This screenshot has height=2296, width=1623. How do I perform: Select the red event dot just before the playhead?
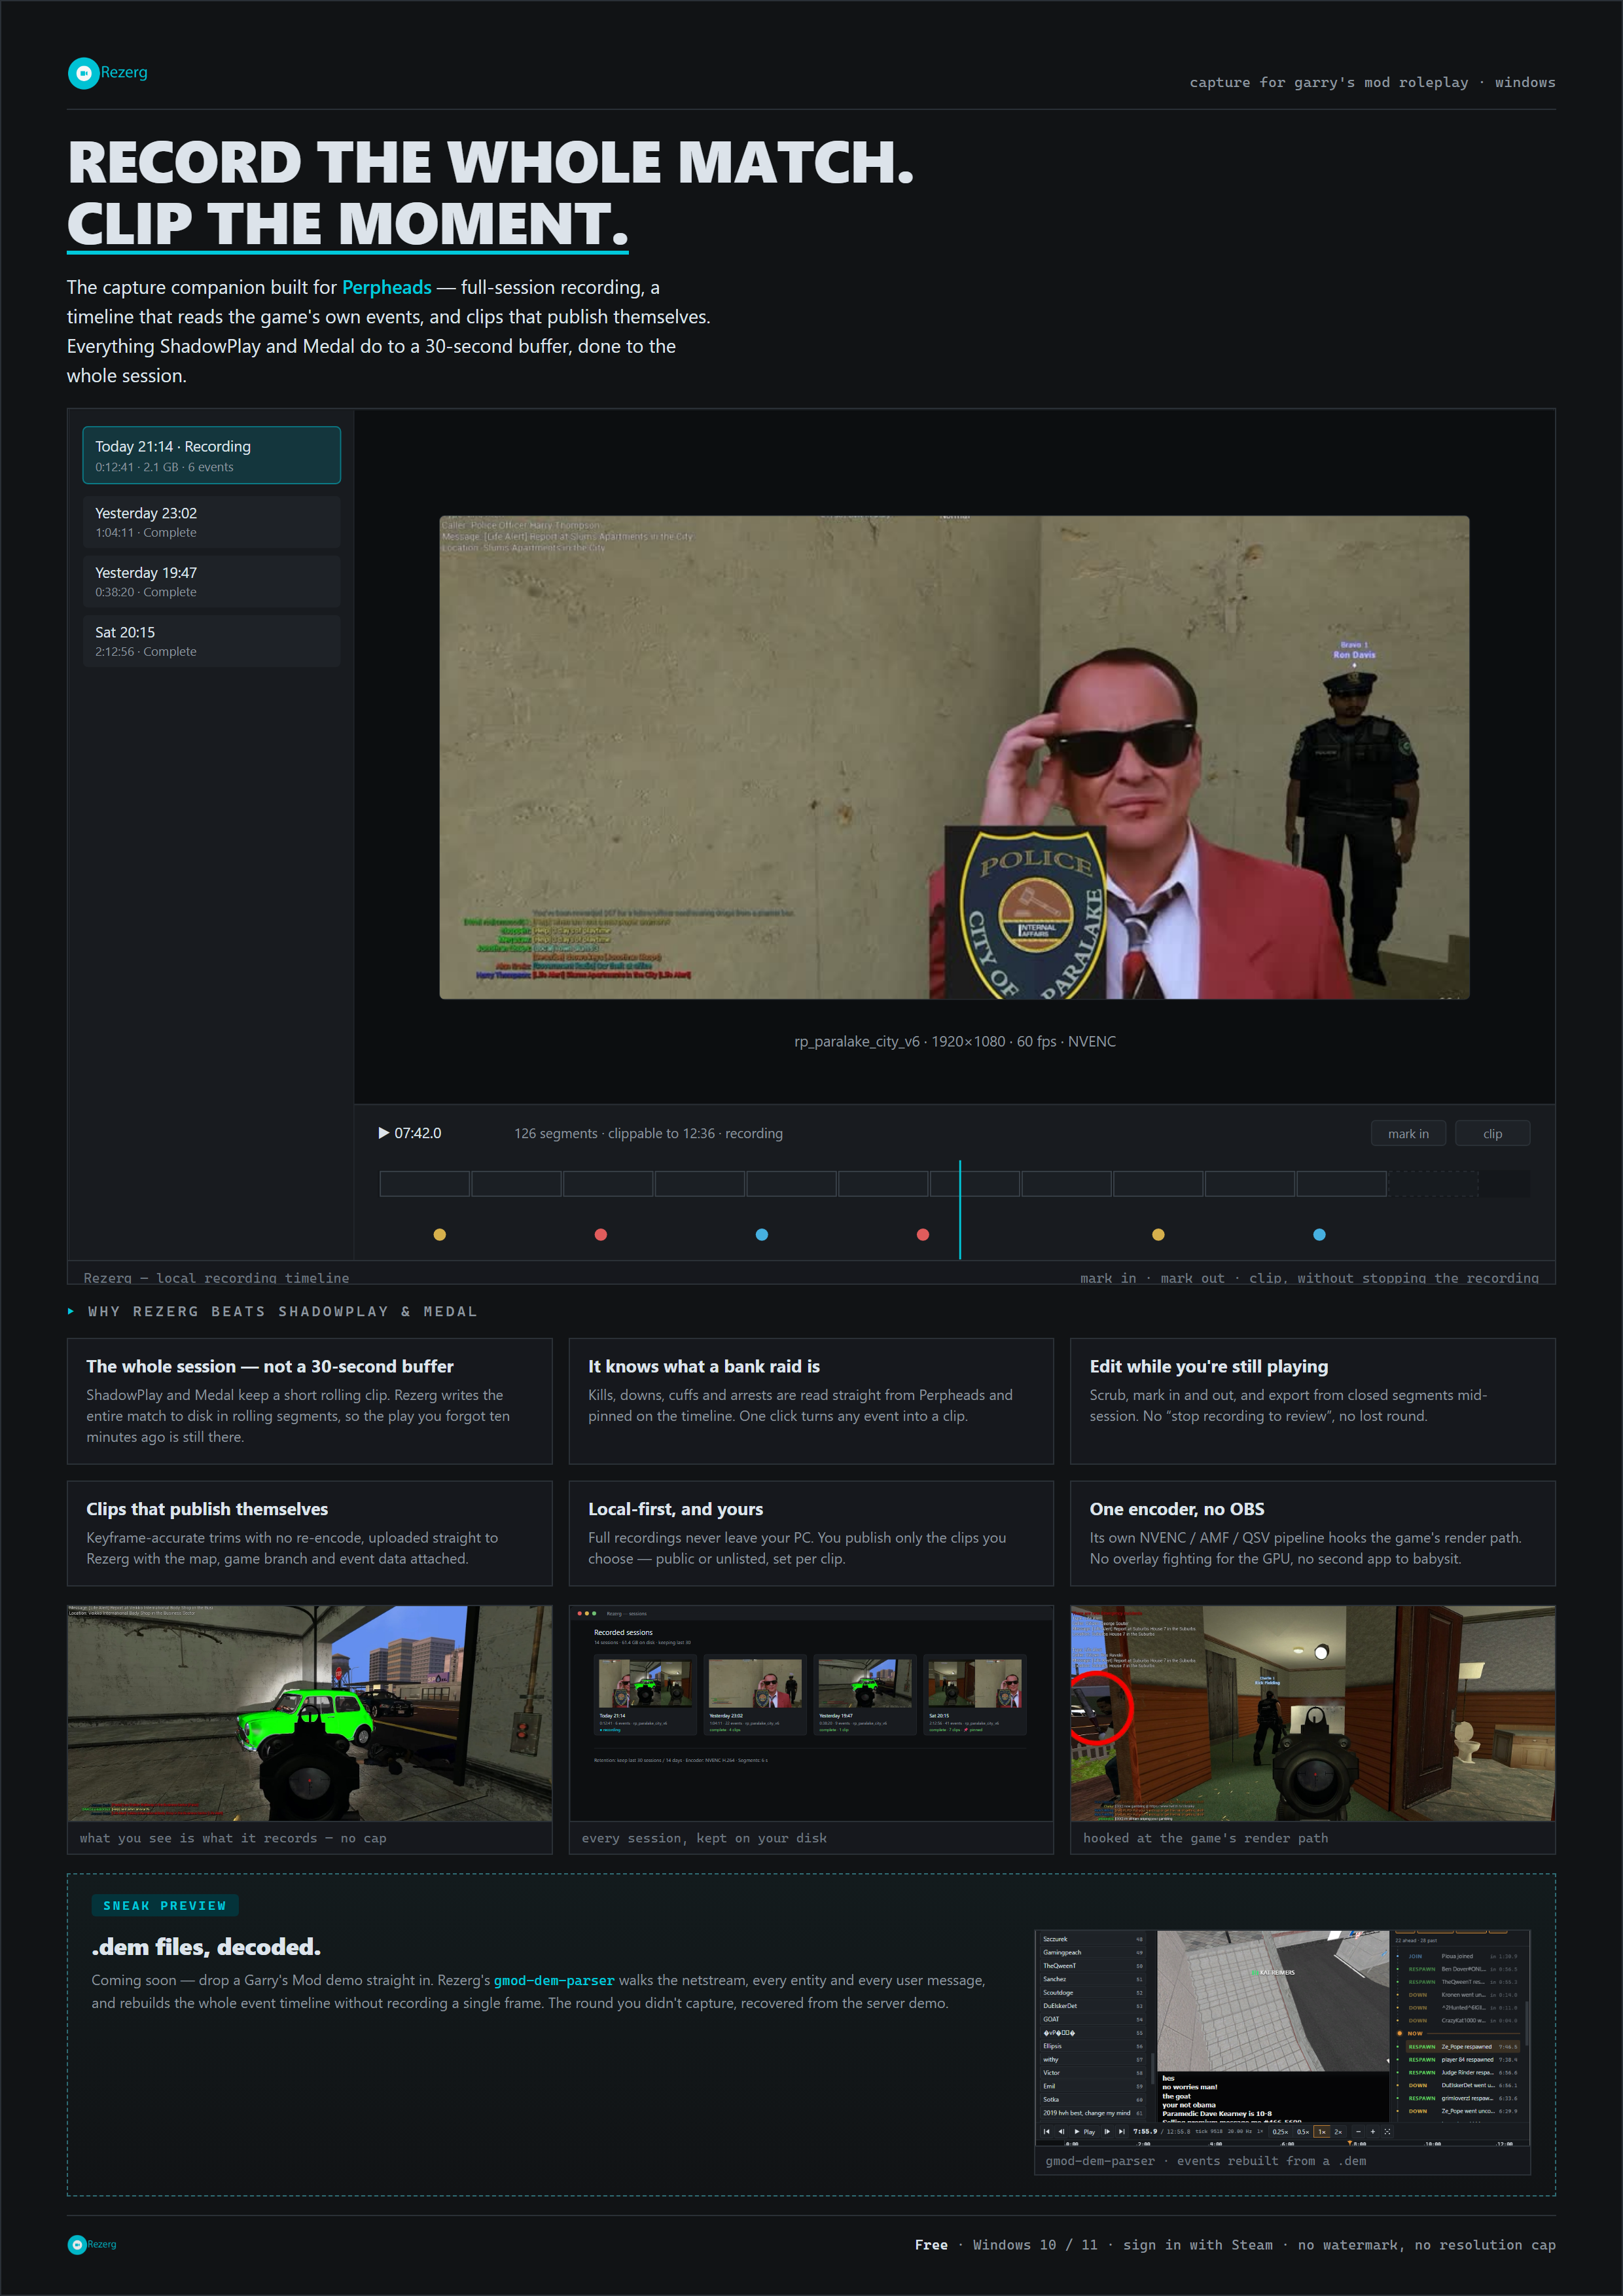pos(923,1234)
